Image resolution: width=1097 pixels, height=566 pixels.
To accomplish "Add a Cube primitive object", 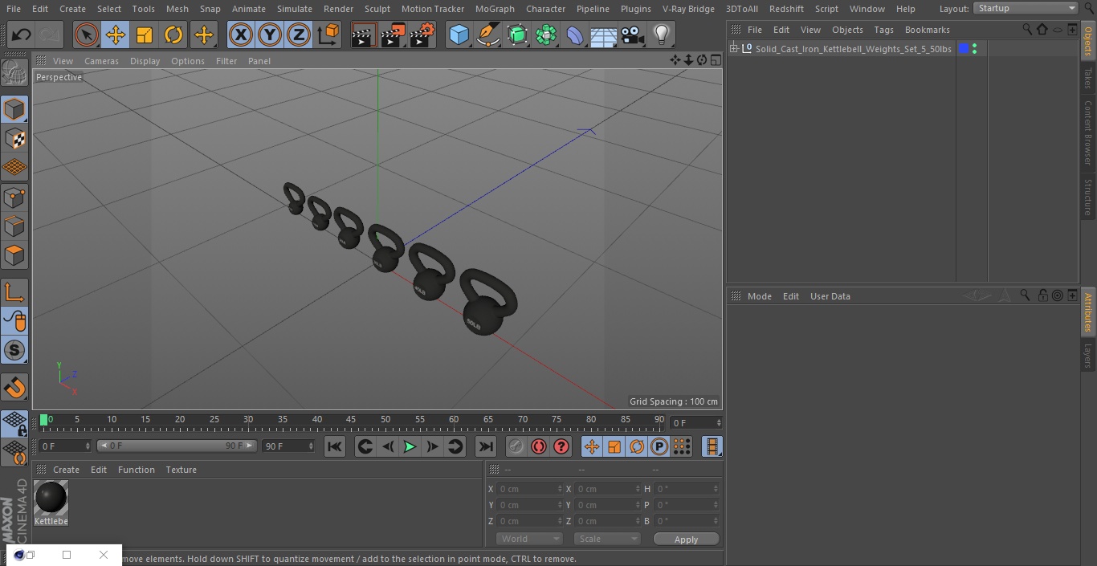I will 459,35.
